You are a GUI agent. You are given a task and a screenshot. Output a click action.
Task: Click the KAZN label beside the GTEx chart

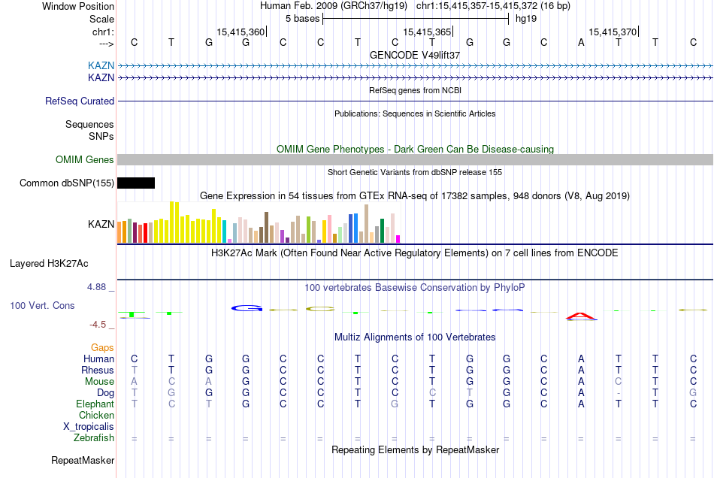click(x=101, y=224)
